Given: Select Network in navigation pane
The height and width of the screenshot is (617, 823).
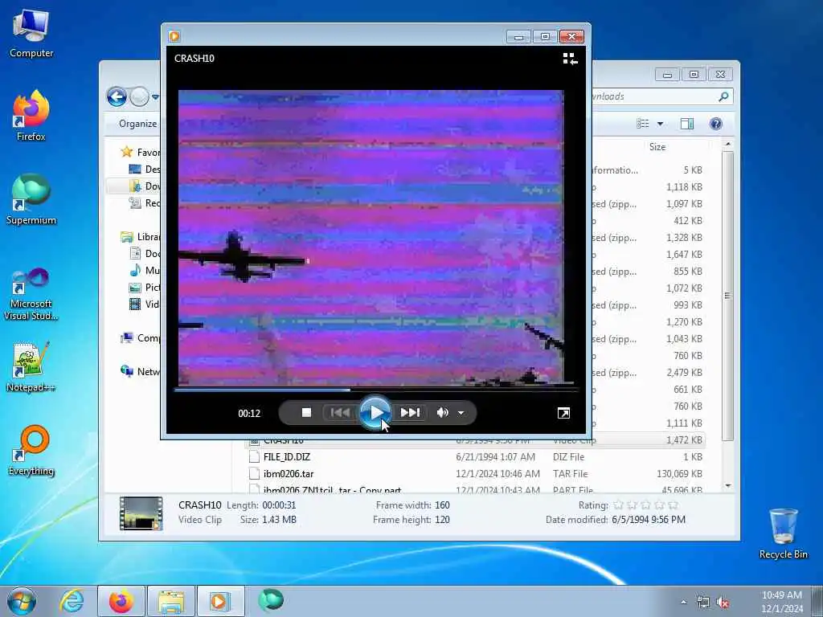Looking at the screenshot, I should tap(141, 371).
